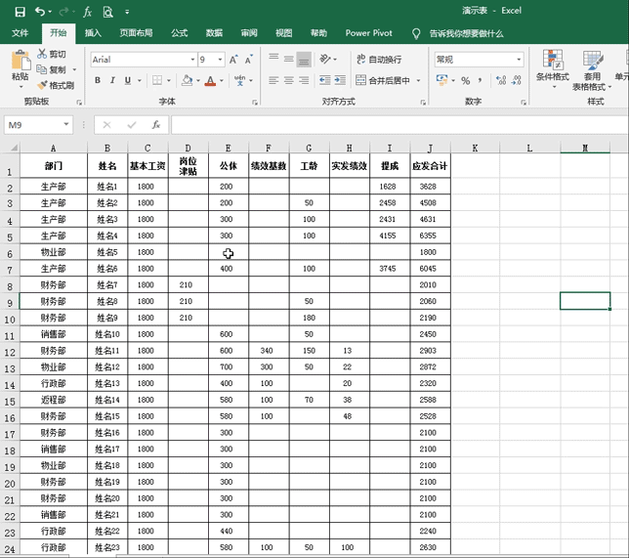Click the Redo arrow icon

tap(63, 12)
